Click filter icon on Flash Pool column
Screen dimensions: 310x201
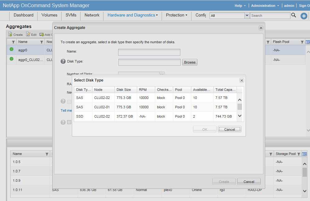[302, 42]
